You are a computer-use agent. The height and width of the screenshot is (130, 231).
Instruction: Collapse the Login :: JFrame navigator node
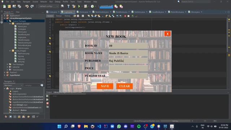[x=5, y=88]
